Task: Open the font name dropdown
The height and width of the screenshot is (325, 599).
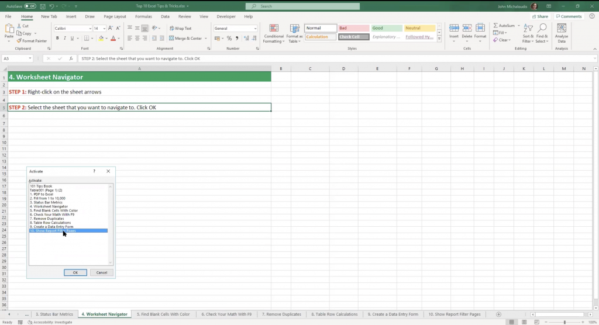Action: (90, 29)
